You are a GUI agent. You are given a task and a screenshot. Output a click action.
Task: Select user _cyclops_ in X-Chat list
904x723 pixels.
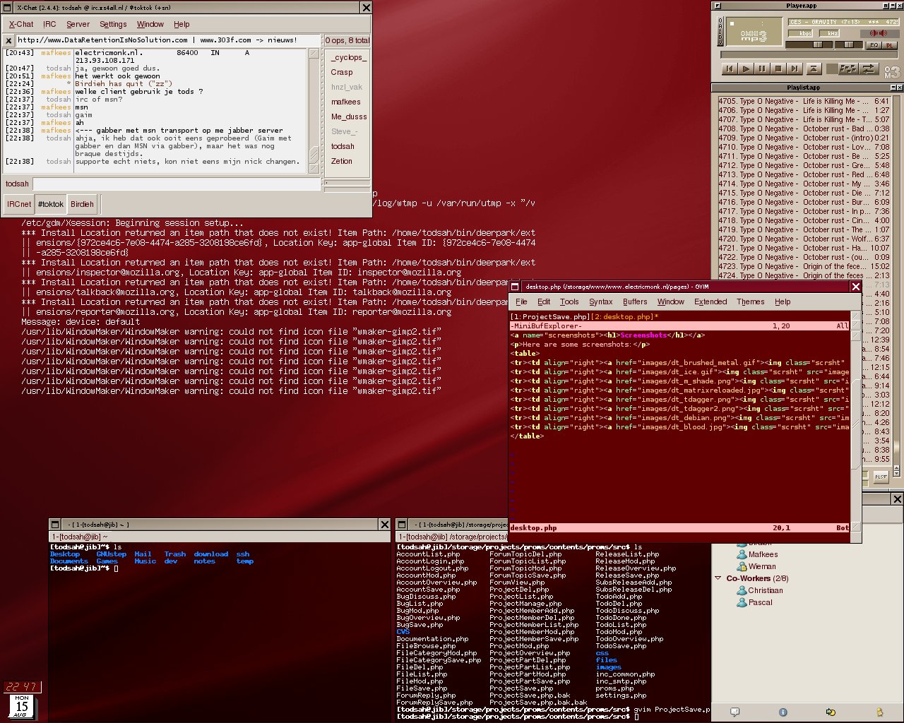349,57
